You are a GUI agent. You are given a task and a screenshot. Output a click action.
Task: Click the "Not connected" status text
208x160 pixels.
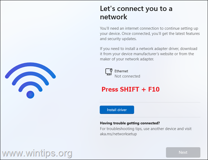(127, 76)
